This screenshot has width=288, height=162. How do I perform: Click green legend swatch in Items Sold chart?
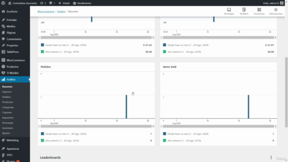coord(164,140)
